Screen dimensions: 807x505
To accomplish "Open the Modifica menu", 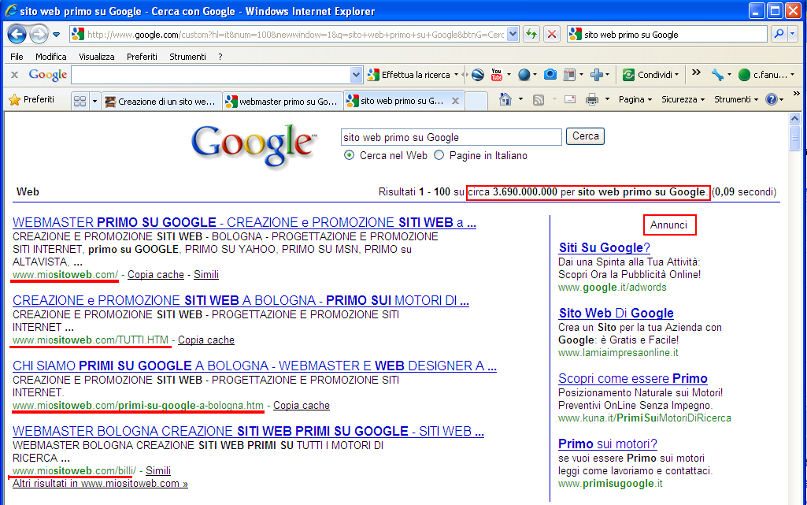I will [x=51, y=57].
